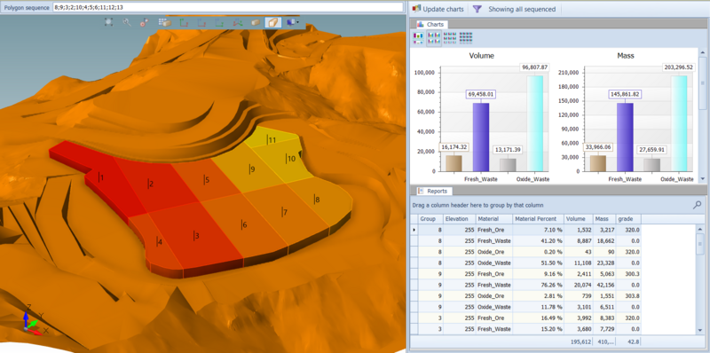Image resolution: width=710 pixels, height=353 pixels.
Task: Select the two-column chart layout toggle
Action: pyautogui.click(x=434, y=38)
